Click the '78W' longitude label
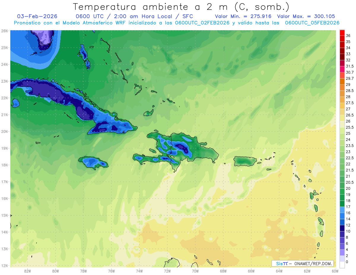 point(83,271)
